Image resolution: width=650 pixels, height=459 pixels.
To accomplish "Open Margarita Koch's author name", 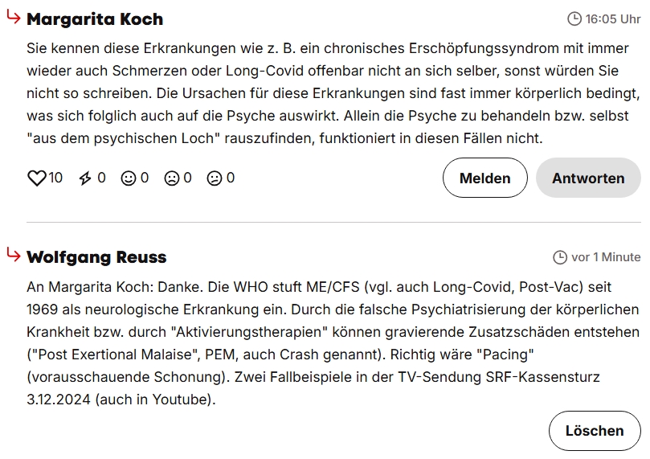I will 95,19.
